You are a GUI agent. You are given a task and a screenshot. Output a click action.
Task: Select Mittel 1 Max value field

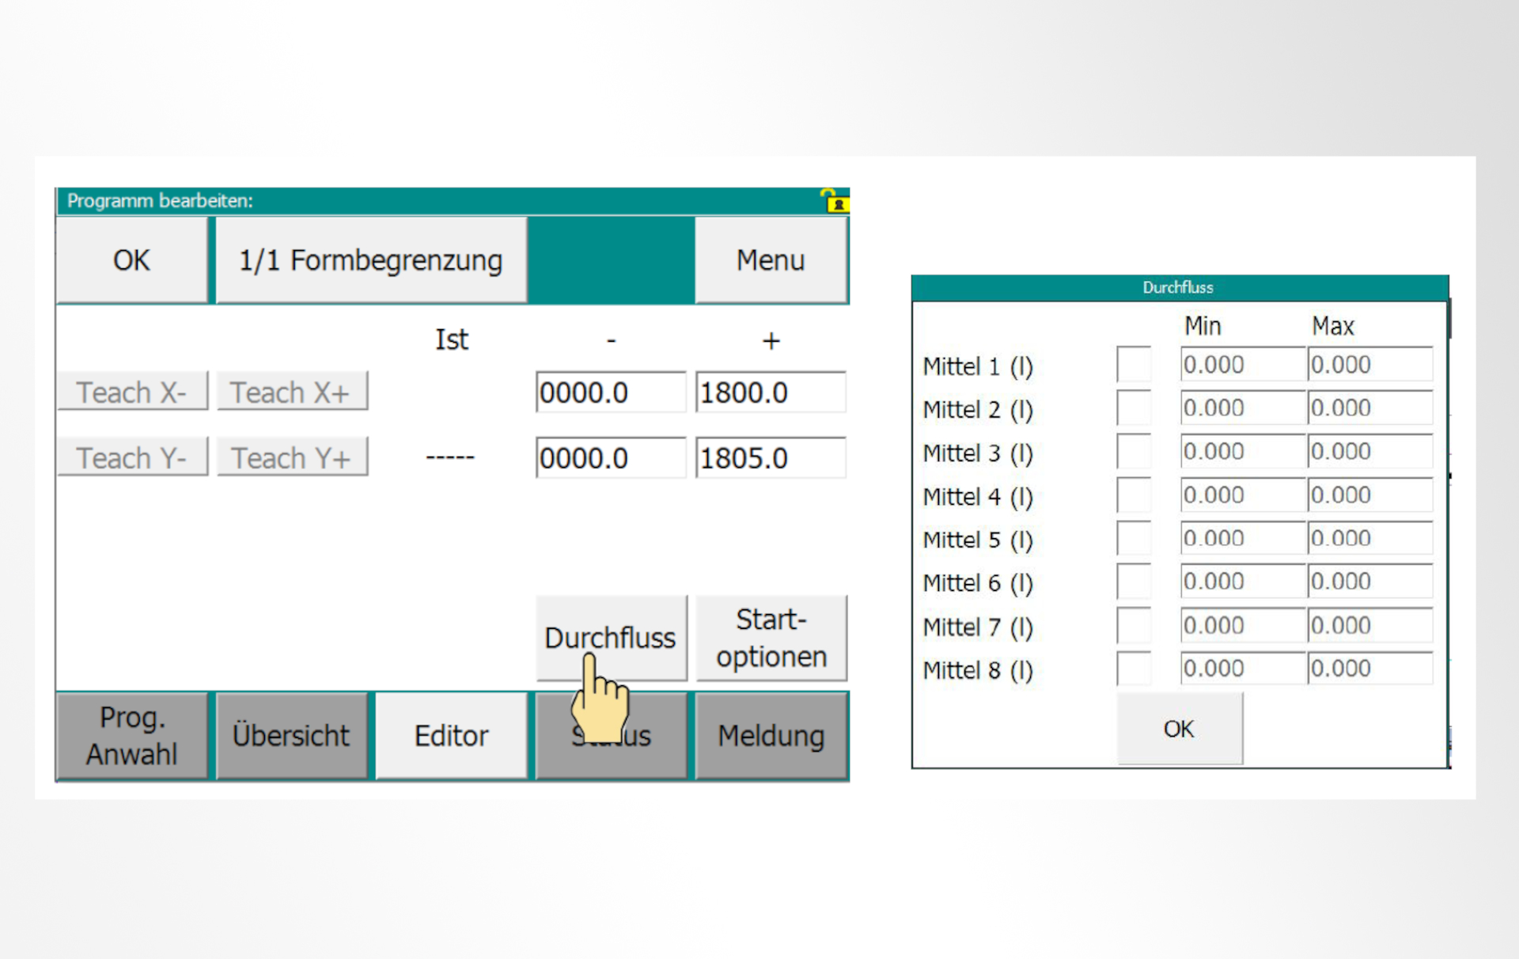pos(1370,365)
